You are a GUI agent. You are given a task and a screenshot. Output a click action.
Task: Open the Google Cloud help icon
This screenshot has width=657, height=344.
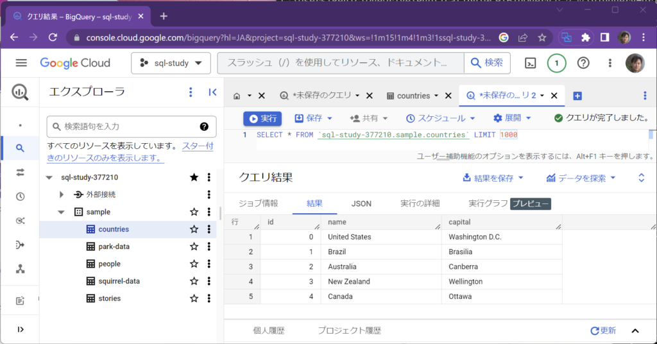point(583,64)
